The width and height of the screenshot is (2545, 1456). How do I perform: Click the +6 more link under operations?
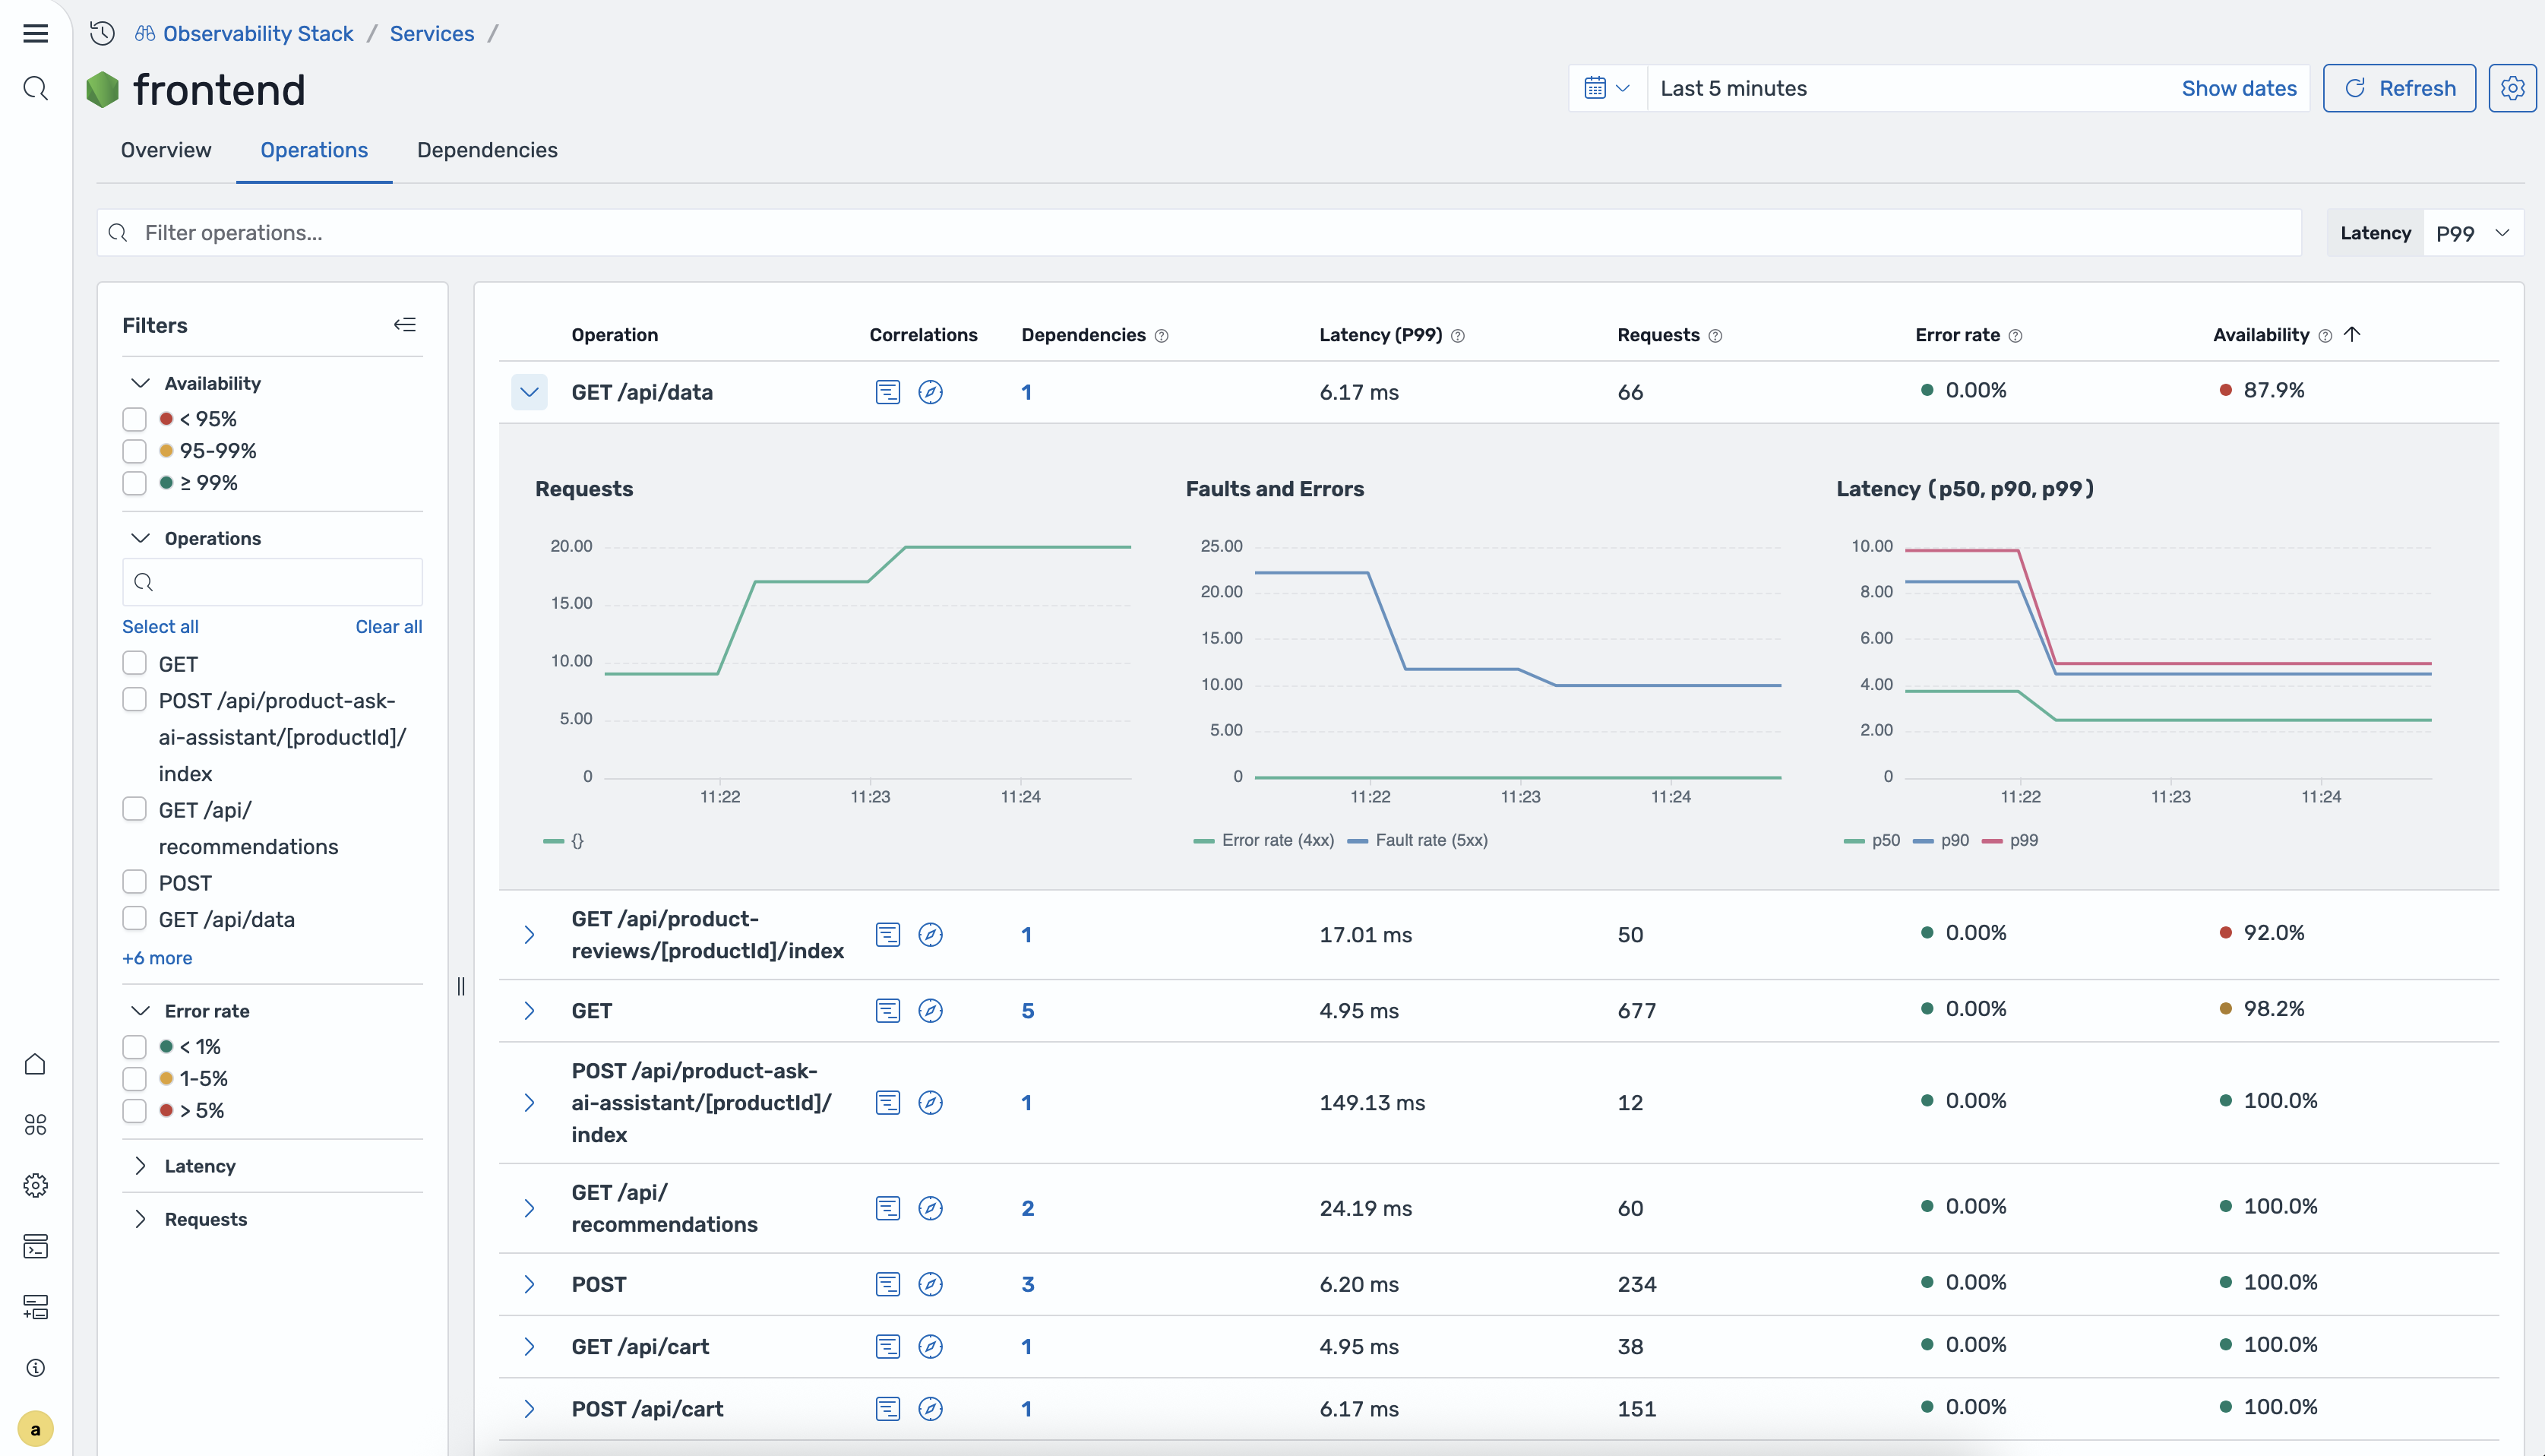pyautogui.click(x=157, y=957)
